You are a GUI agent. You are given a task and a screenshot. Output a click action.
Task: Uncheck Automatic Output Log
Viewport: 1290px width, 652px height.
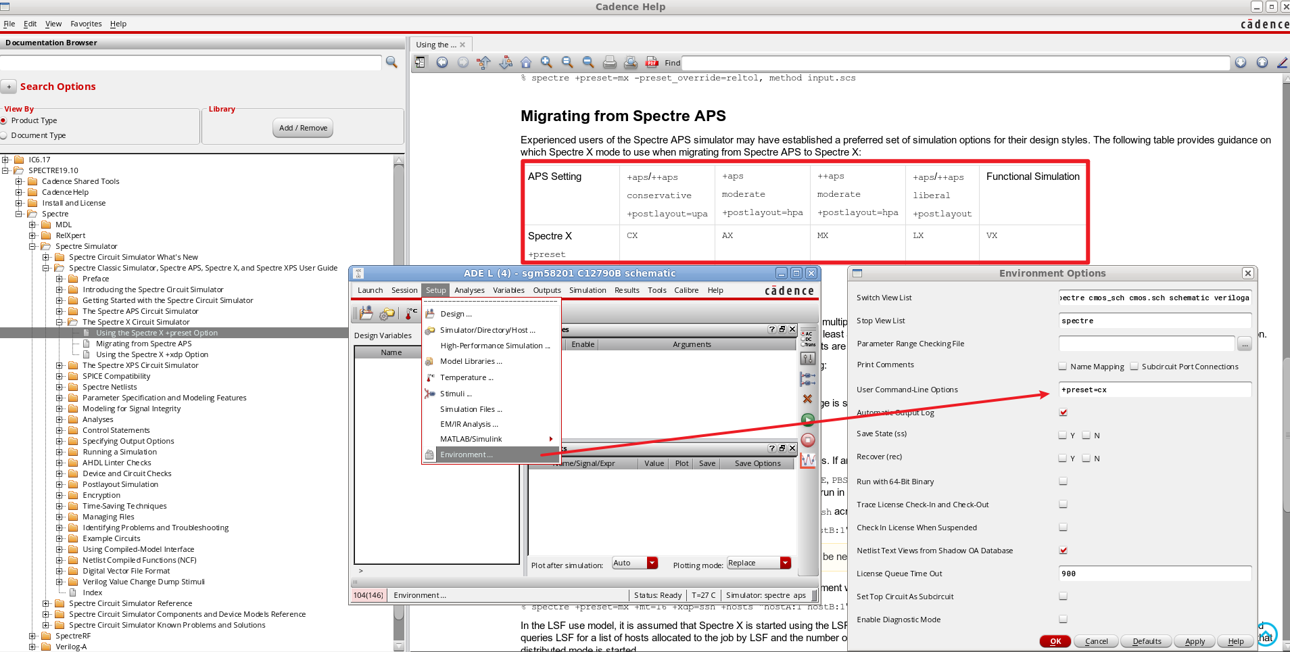pyautogui.click(x=1064, y=412)
